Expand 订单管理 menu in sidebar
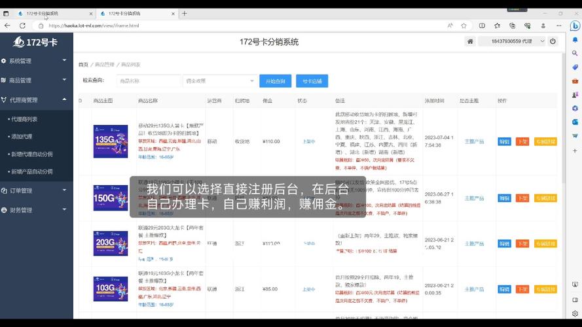Viewport: 582px width, 327px height. pyautogui.click(x=37, y=190)
